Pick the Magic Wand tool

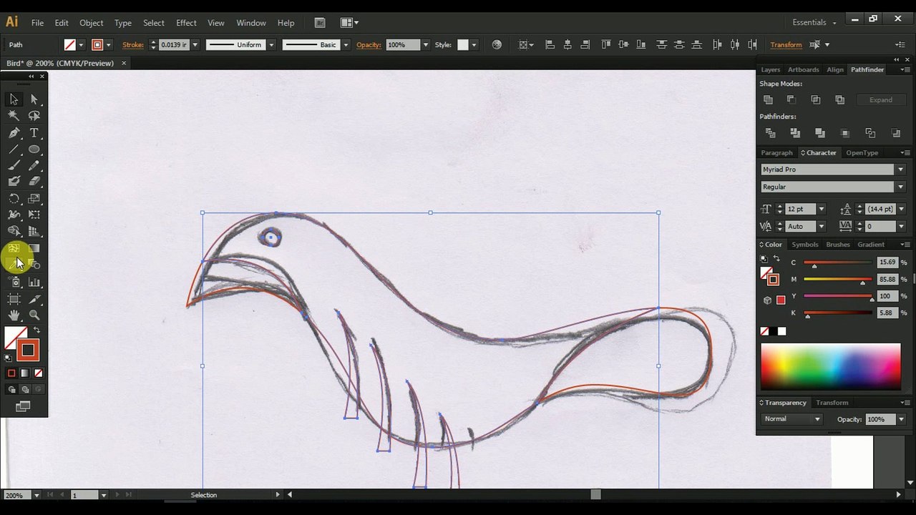point(14,116)
